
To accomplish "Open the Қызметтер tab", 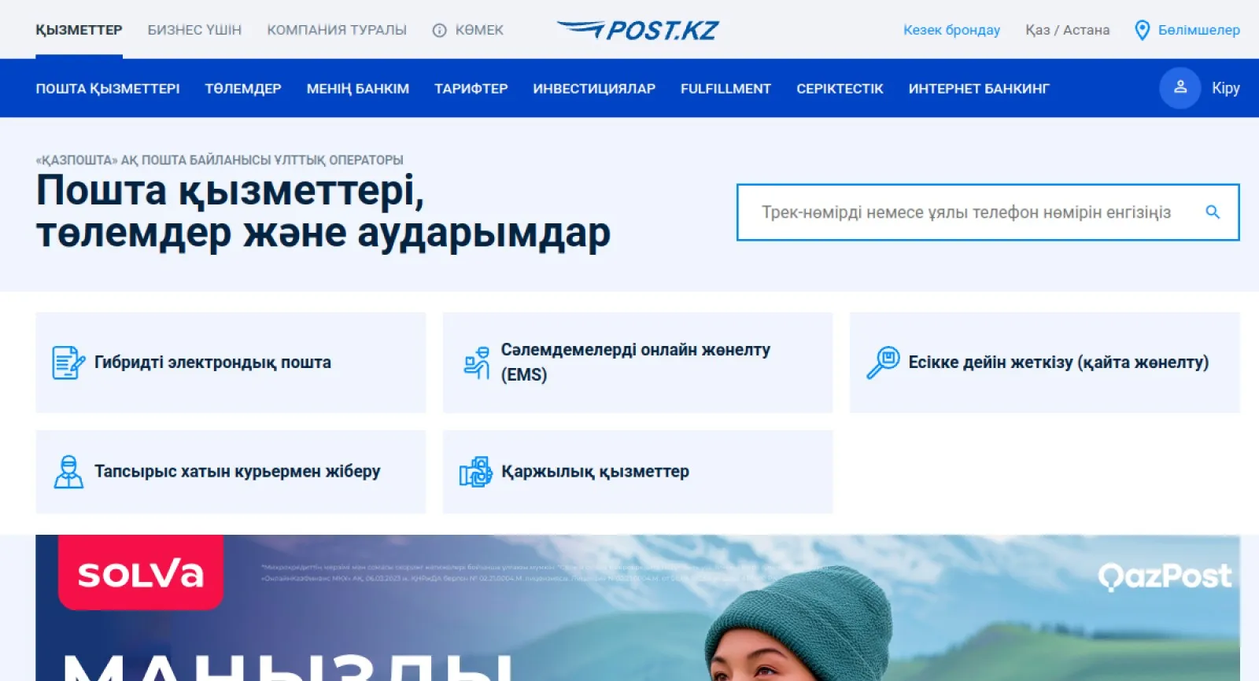I will tap(79, 30).
